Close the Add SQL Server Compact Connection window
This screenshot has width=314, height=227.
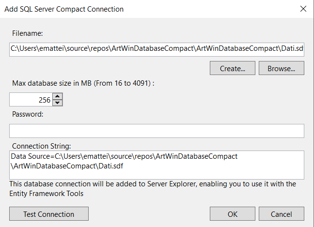click(303, 9)
